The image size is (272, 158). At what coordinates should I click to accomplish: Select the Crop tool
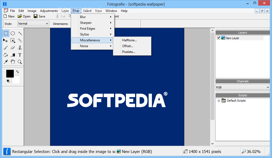(13, 40)
